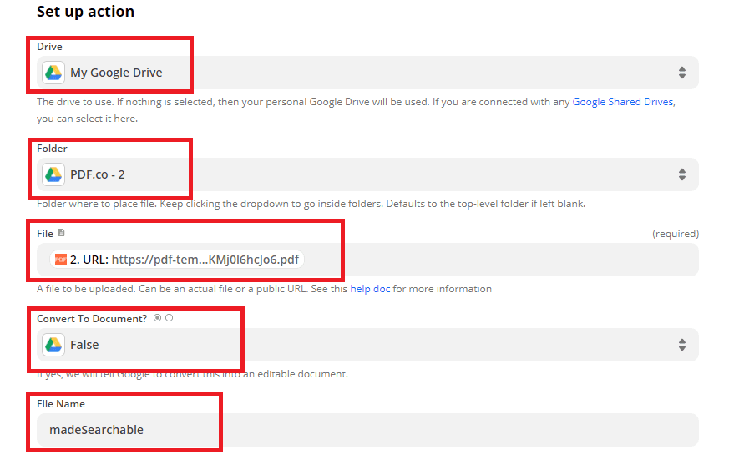Click the False value in Convert field

[x=84, y=345]
